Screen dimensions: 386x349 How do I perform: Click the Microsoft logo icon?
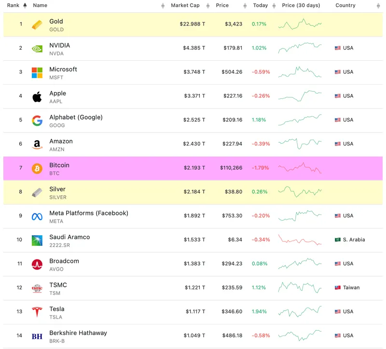click(x=37, y=73)
